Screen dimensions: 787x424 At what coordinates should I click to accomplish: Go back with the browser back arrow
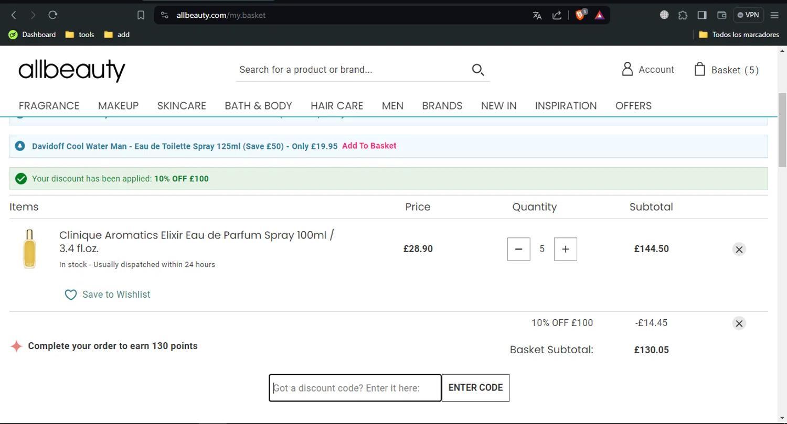click(14, 15)
